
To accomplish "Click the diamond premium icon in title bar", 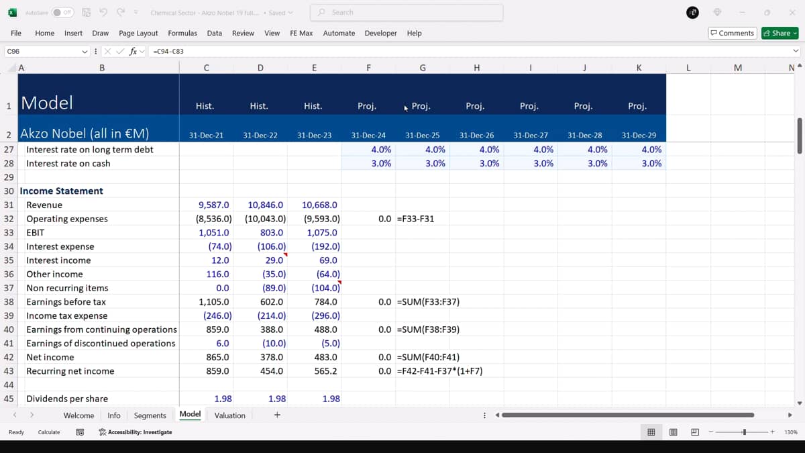I will (x=717, y=12).
